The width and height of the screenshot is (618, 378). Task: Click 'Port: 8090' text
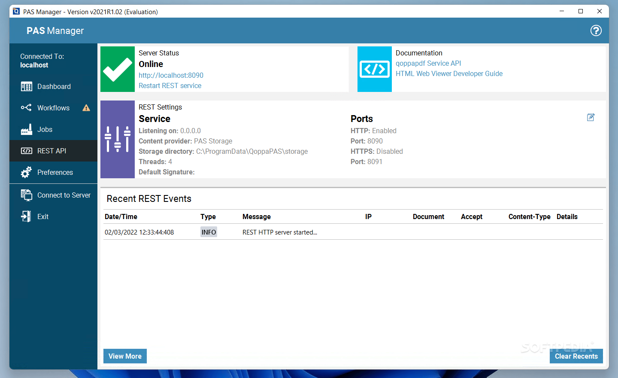[x=367, y=141]
